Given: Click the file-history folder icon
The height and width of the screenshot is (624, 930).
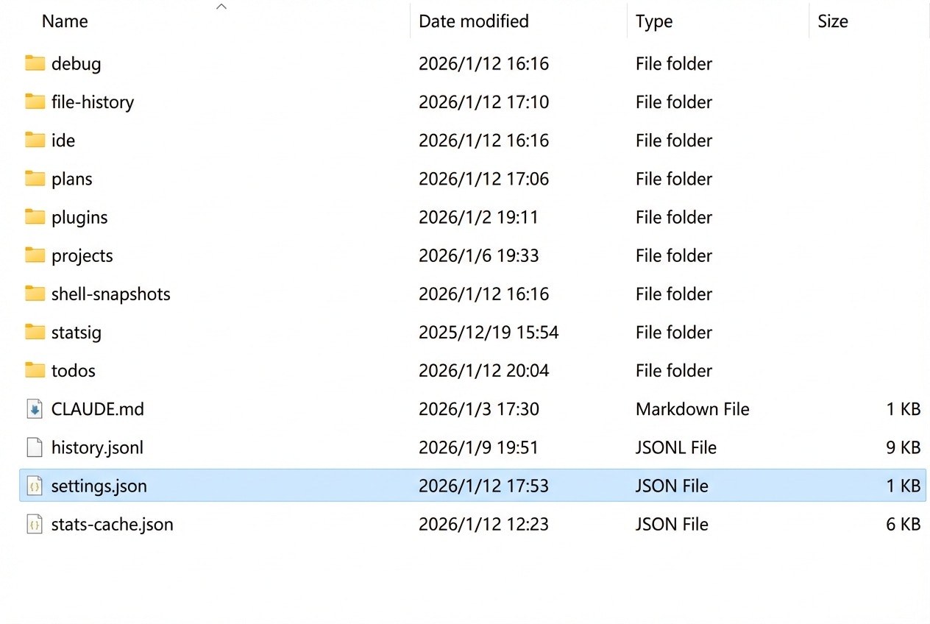Looking at the screenshot, I should pyautogui.click(x=35, y=102).
